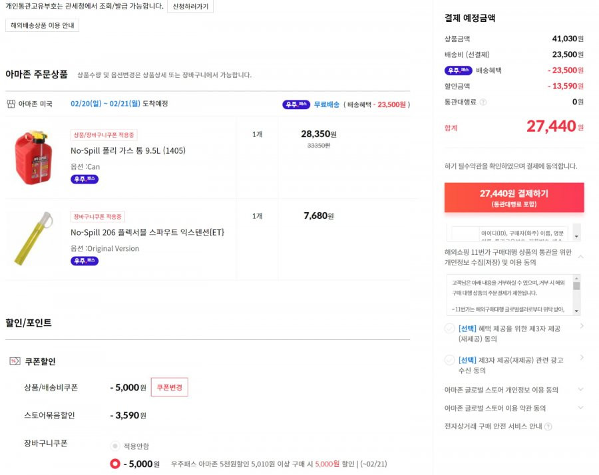
Task: Click the coupon percent icon beside 쿠폰할인
Action: (15, 361)
